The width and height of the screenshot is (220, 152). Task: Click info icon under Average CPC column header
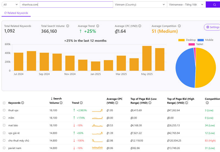point(117,103)
